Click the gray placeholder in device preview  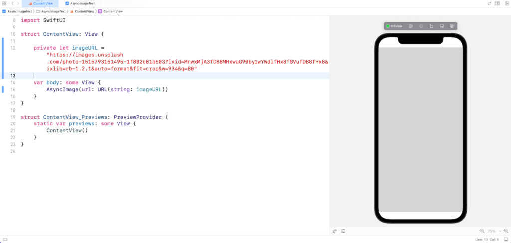[x=420, y=129]
